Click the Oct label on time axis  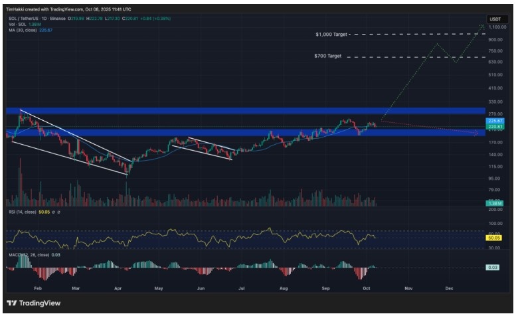click(367, 288)
